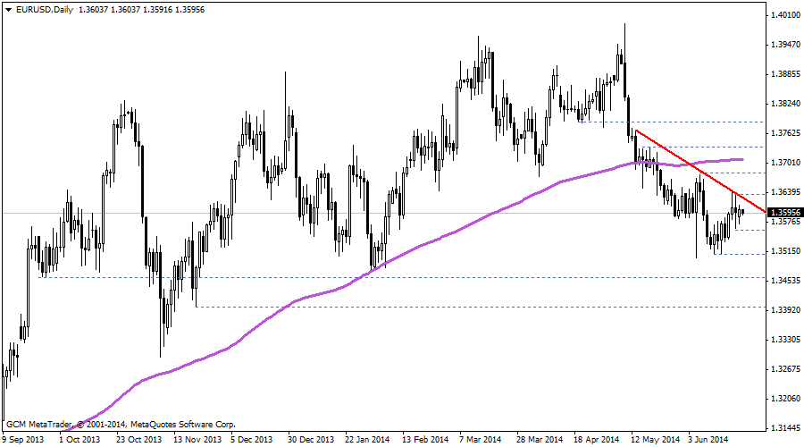
Task: Click the 13 Nov 2013 date label
Action: (197, 440)
